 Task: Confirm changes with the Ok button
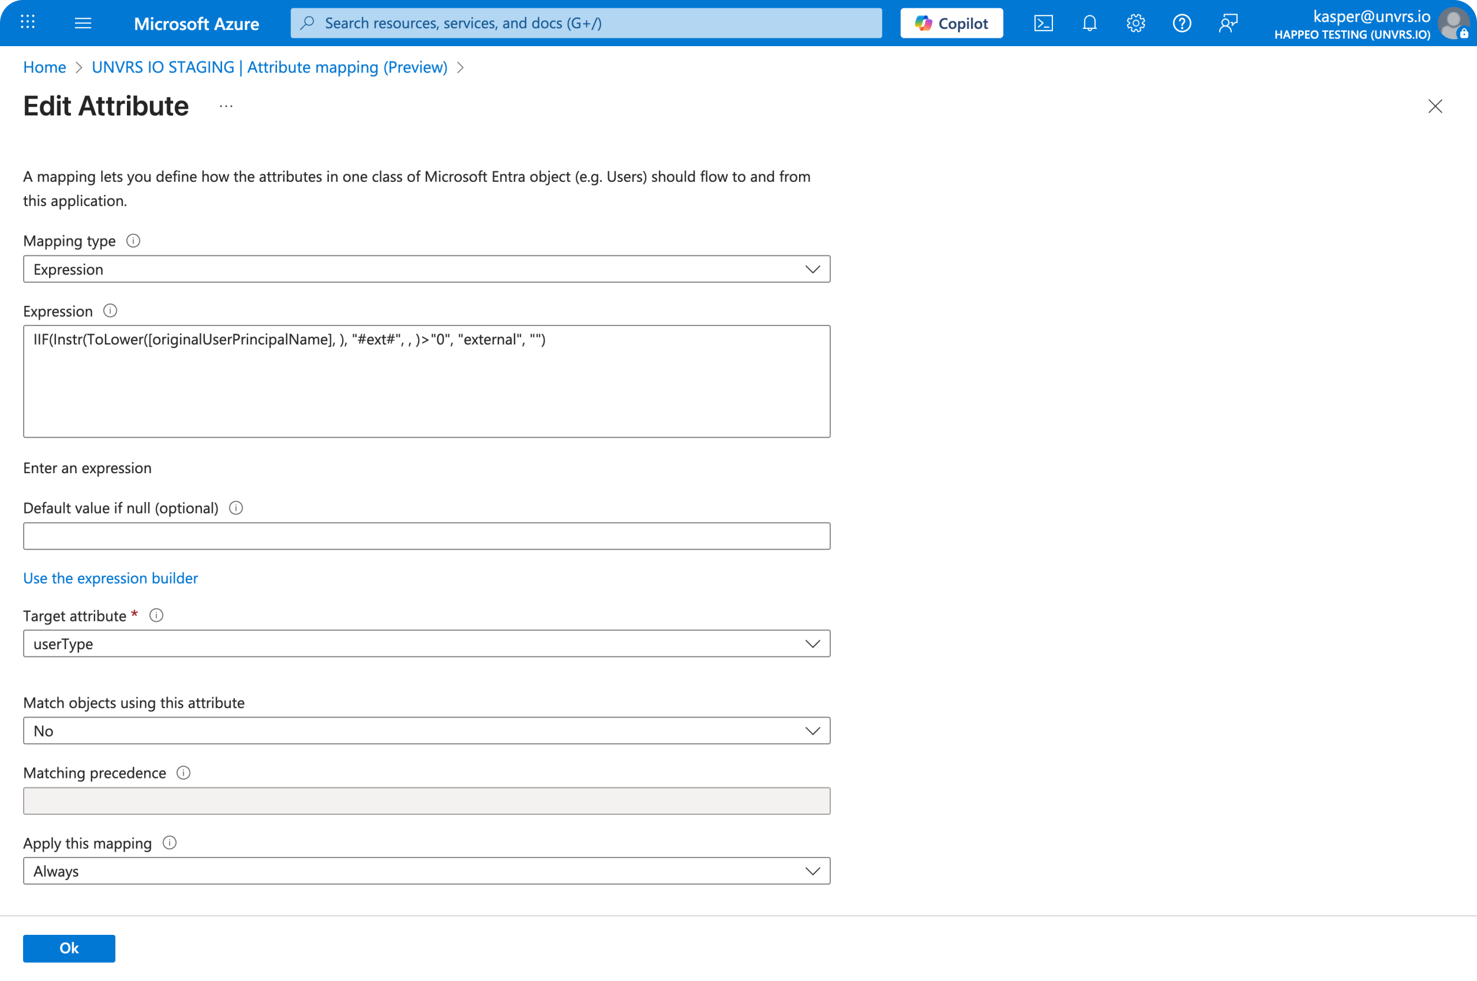pyautogui.click(x=68, y=948)
